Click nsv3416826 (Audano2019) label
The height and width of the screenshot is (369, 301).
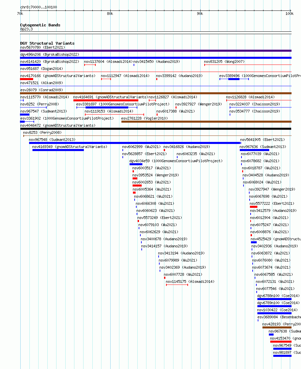point(187,147)
